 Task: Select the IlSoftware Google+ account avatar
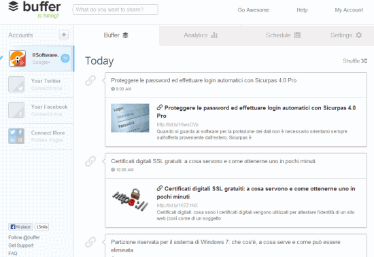pyautogui.click(x=18, y=58)
